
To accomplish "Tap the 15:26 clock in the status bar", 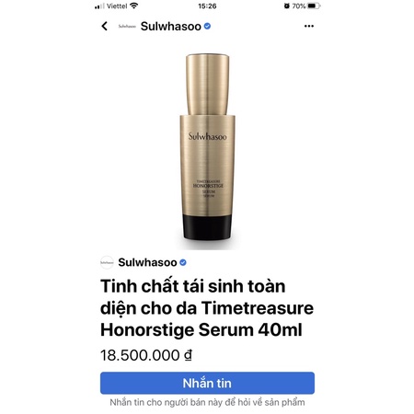I will [x=207, y=6].
